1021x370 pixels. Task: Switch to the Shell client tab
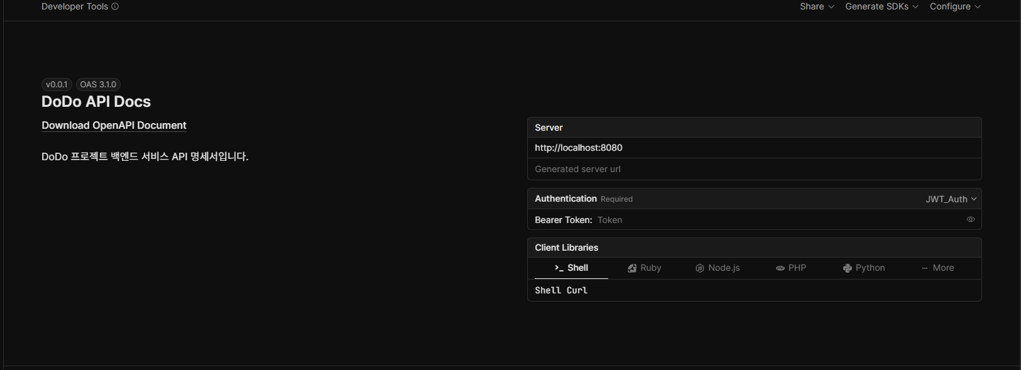point(571,268)
